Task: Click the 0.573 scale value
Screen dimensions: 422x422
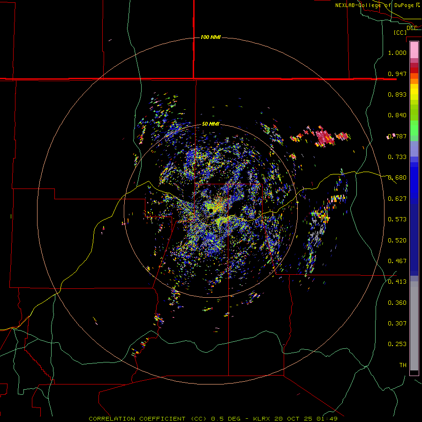Action: pyautogui.click(x=397, y=219)
